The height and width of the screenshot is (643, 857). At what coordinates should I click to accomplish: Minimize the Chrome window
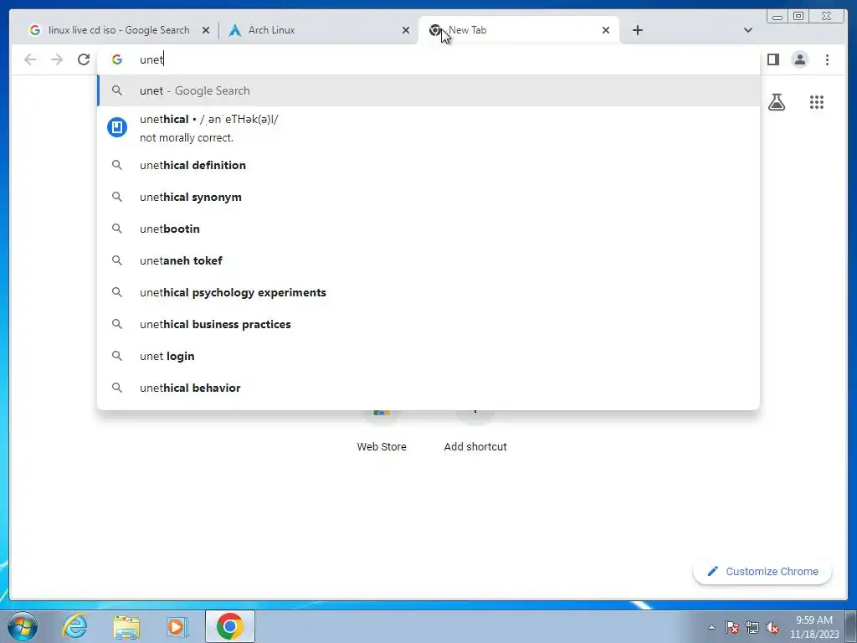tap(777, 16)
